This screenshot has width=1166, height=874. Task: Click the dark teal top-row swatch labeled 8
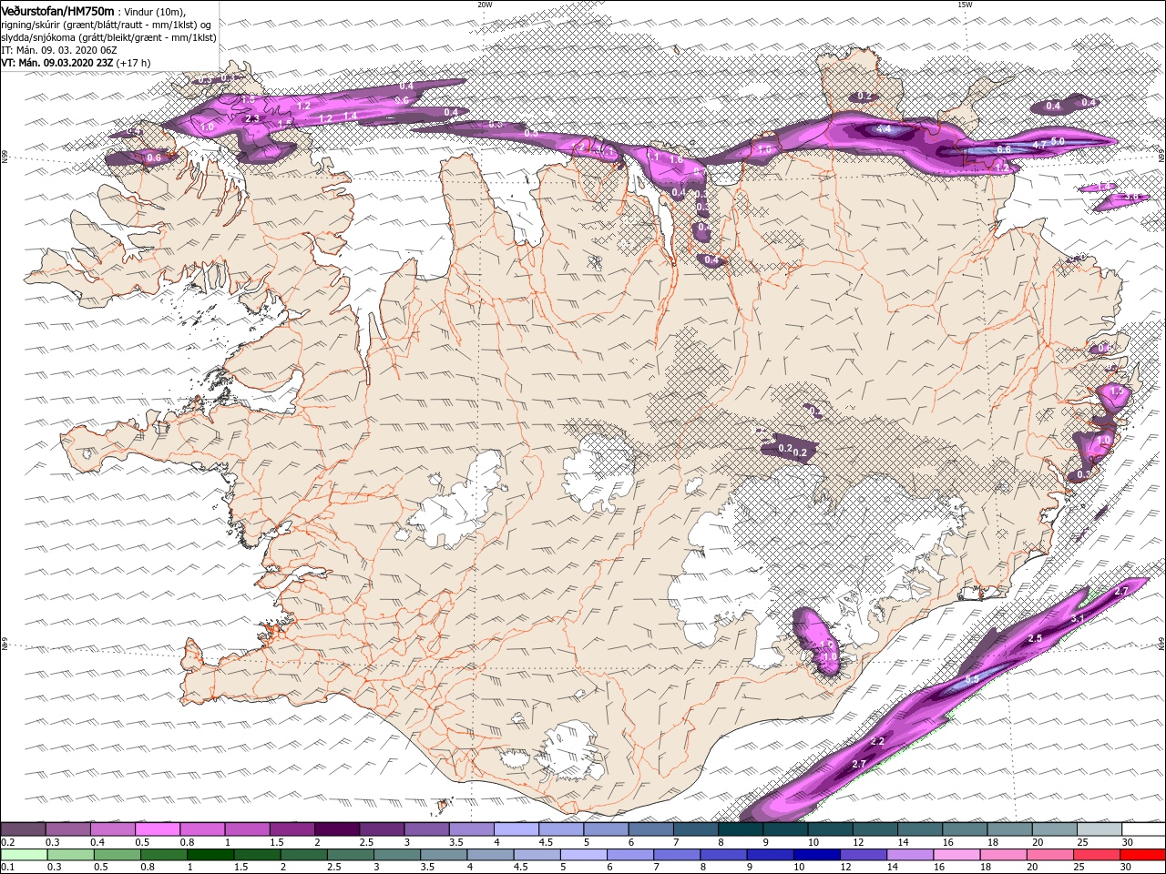740,829
